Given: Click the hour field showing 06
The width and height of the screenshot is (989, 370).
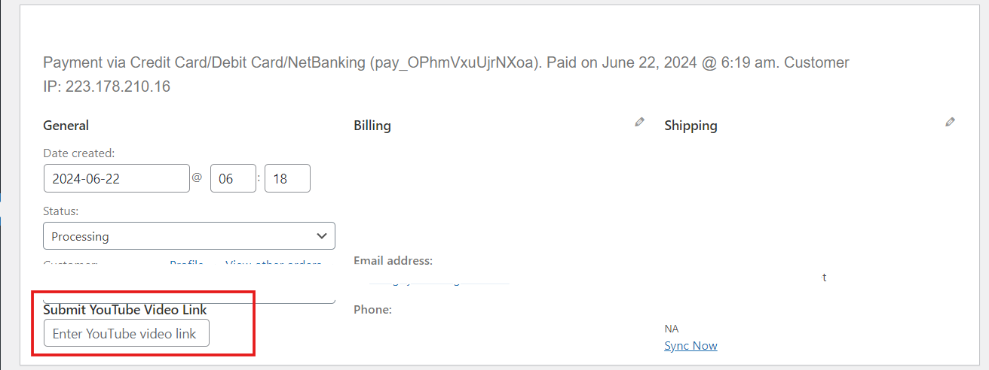Looking at the screenshot, I should 233,178.
